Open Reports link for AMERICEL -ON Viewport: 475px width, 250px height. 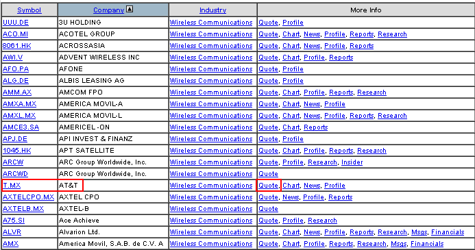point(316,127)
